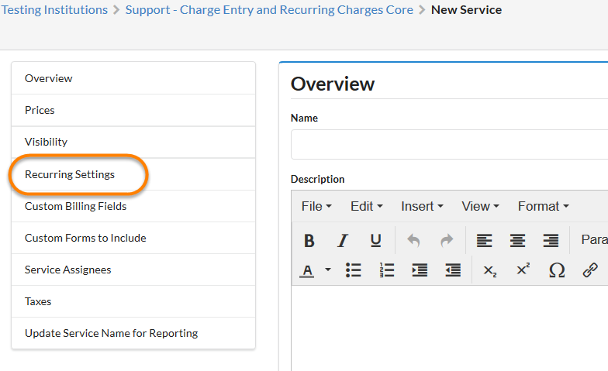Insert a special character (Omega)

(556, 270)
